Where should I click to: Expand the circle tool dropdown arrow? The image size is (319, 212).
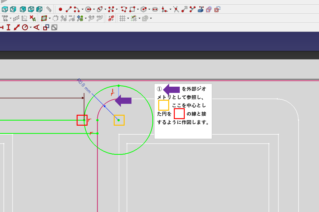pyautogui.click(x=94, y=9)
